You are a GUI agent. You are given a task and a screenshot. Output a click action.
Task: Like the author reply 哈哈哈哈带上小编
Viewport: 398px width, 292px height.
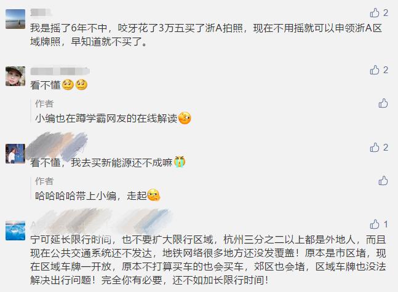point(383,180)
